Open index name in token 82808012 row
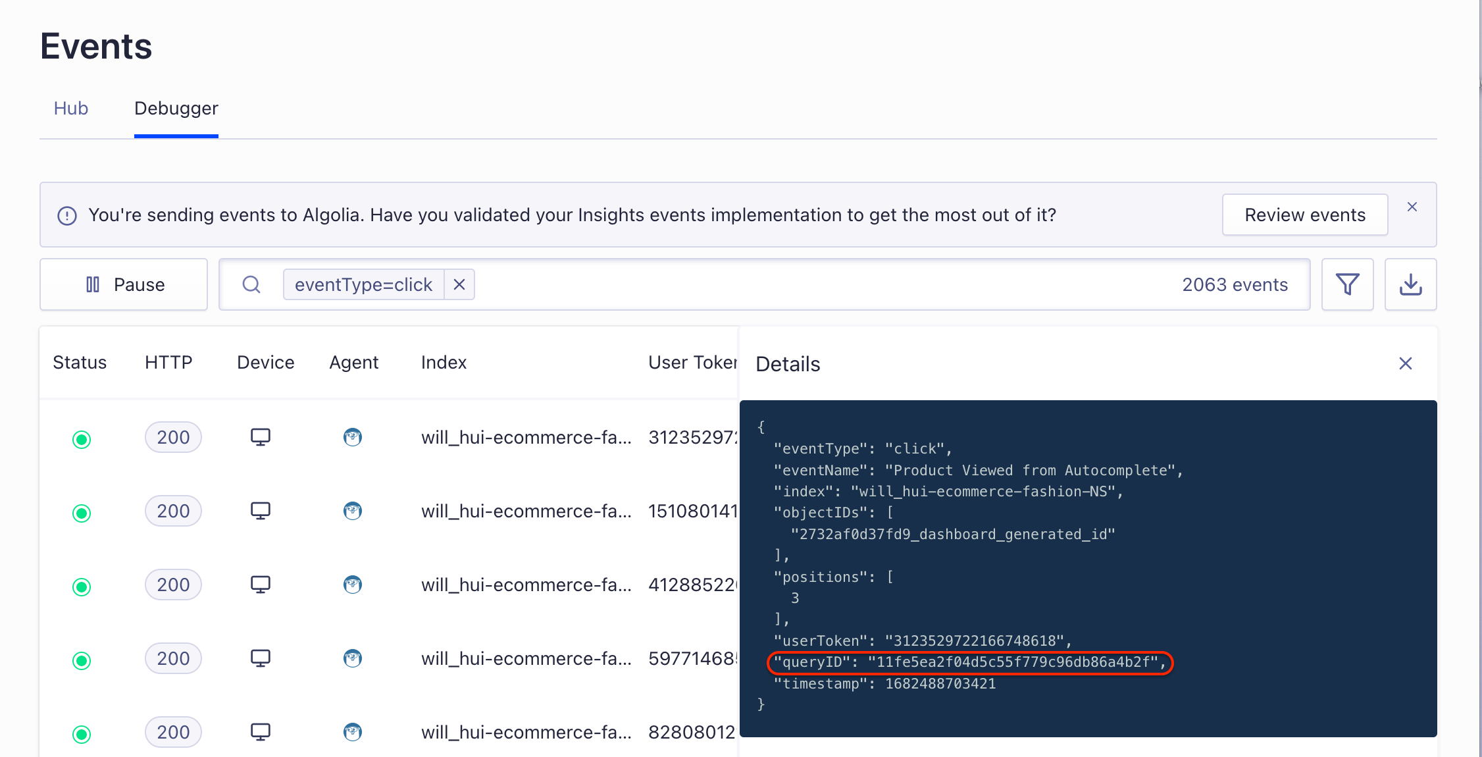Image resolution: width=1482 pixels, height=757 pixels. pos(526,732)
